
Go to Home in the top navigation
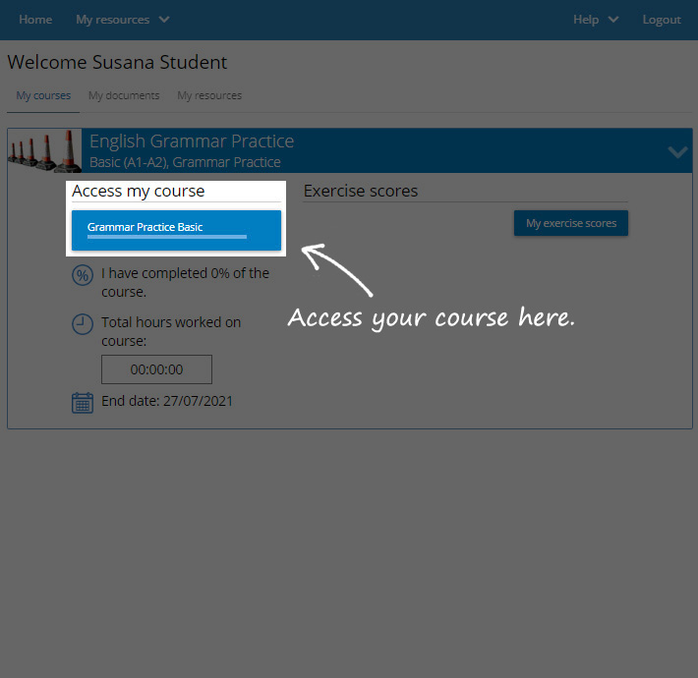point(35,20)
